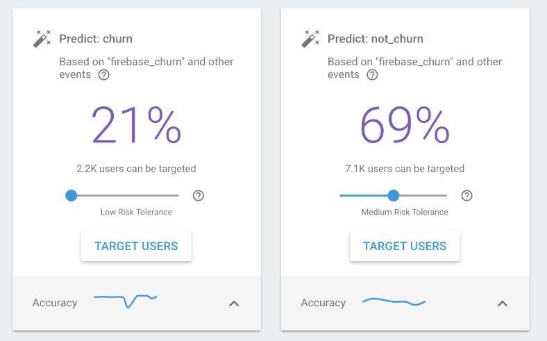The height and width of the screenshot is (341, 547).
Task: Click the "7.1K users can be targeted" text
Action: [404, 169]
